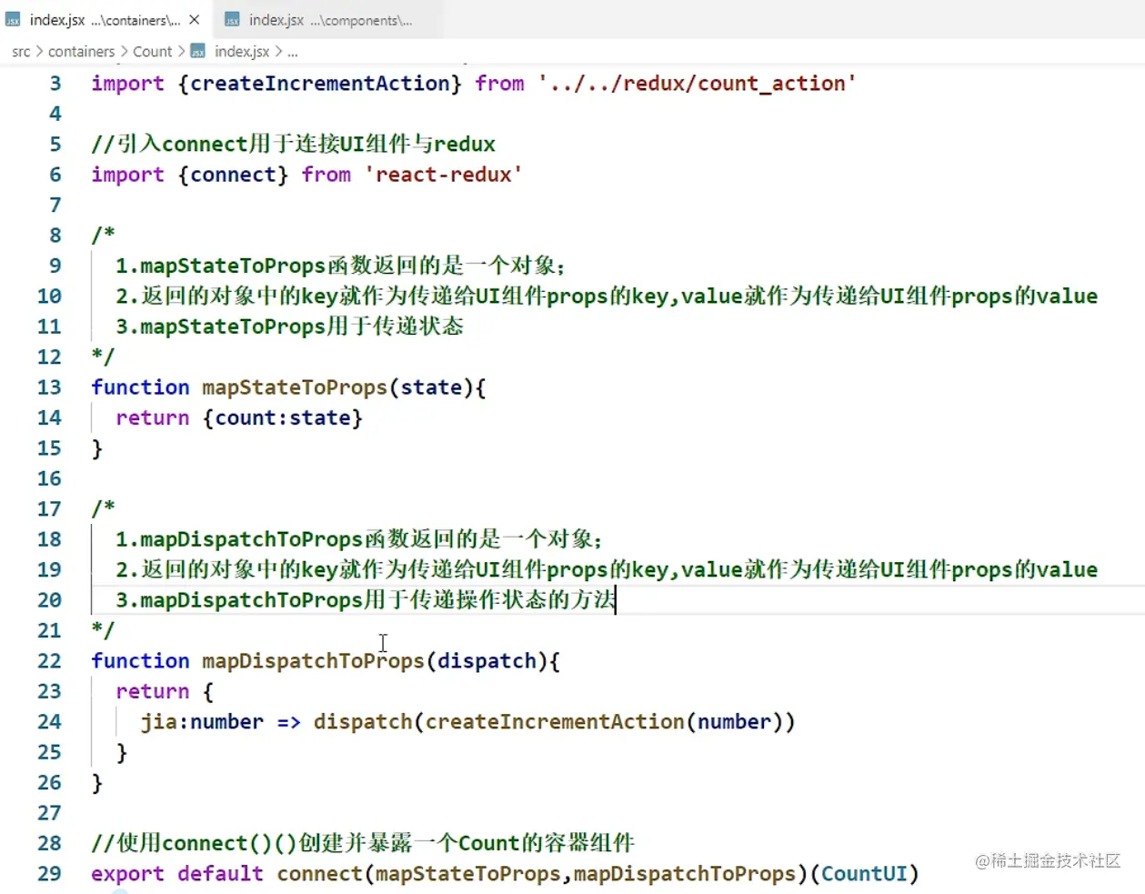Click createIncrementAction in import line 3

pos(320,84)
